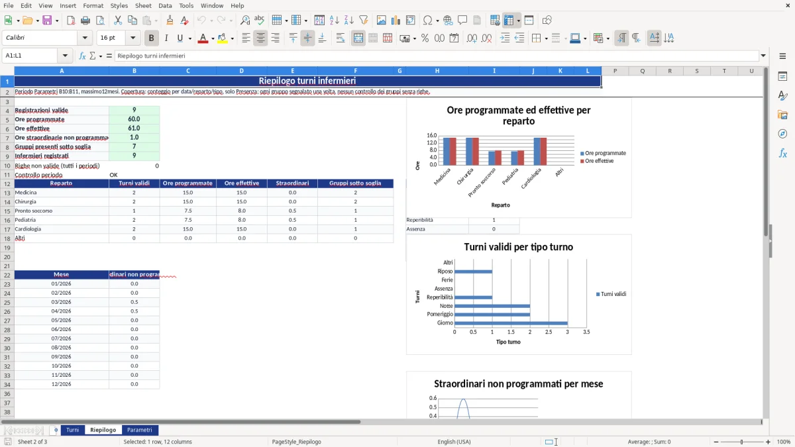Toggle Align Right
The image size is (795, 447).
coord(275,38)
